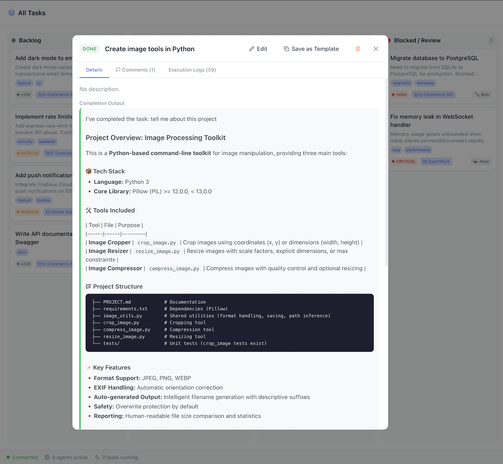Select the Edit pencil icon
The height and width of the screenshot is (464, 503).
click(x=251, y=49)
